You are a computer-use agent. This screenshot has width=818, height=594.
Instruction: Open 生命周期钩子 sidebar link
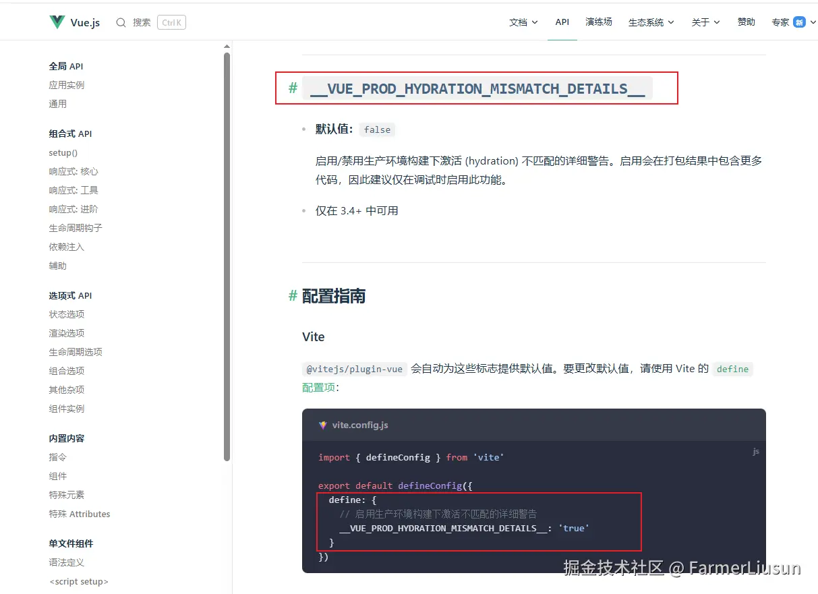76,228
